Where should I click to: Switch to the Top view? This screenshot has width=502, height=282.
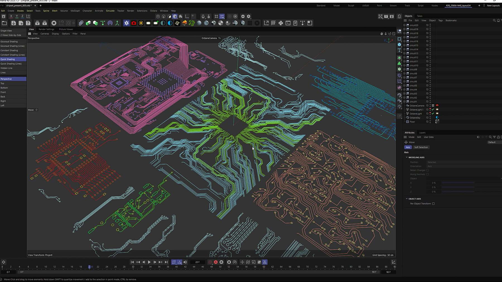pos(2,83)
